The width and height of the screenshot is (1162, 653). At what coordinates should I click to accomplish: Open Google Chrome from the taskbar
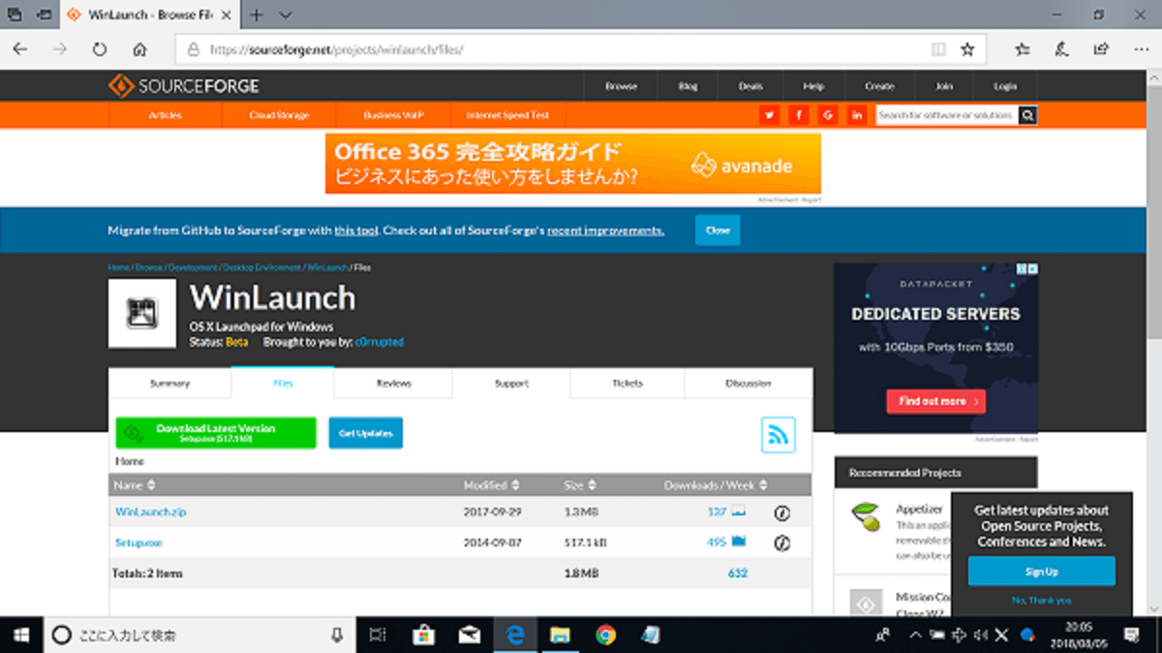(606, 635)
